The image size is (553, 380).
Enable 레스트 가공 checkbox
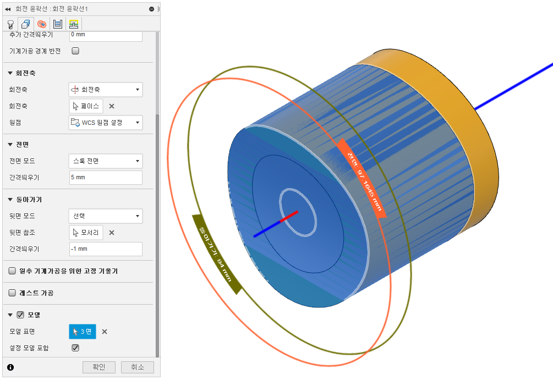12,293
